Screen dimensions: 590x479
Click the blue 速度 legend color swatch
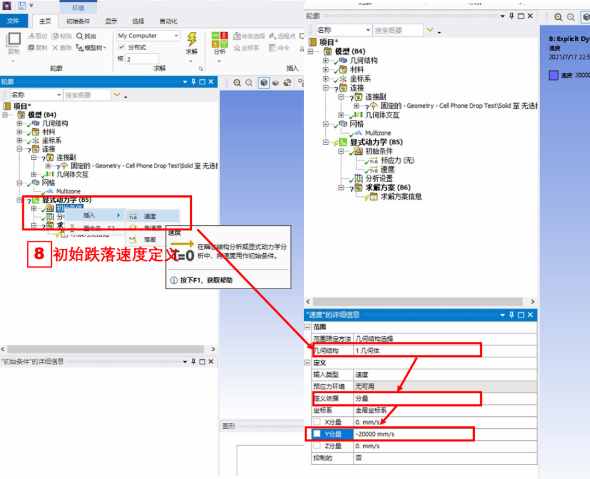(553, 75)
